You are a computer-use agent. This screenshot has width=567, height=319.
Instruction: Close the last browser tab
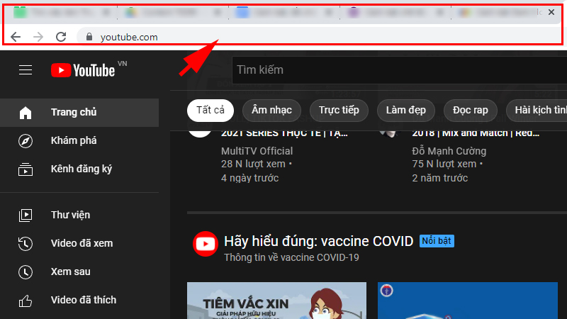[551, 12]
